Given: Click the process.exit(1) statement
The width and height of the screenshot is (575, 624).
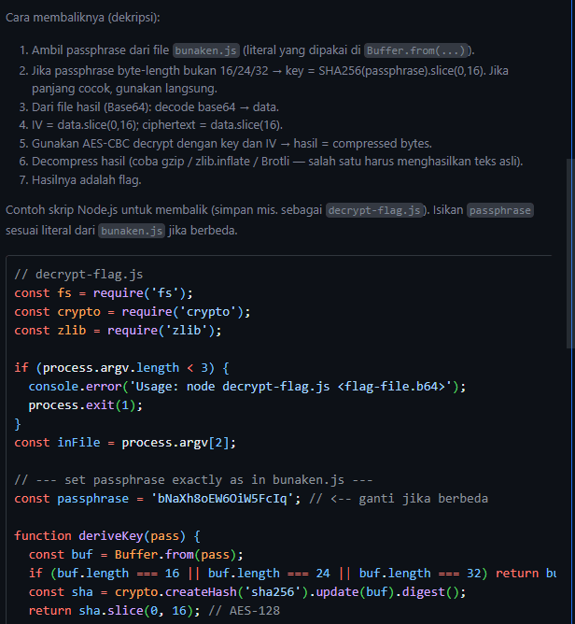Looking at the screenshot, I should tap(82, 405).
